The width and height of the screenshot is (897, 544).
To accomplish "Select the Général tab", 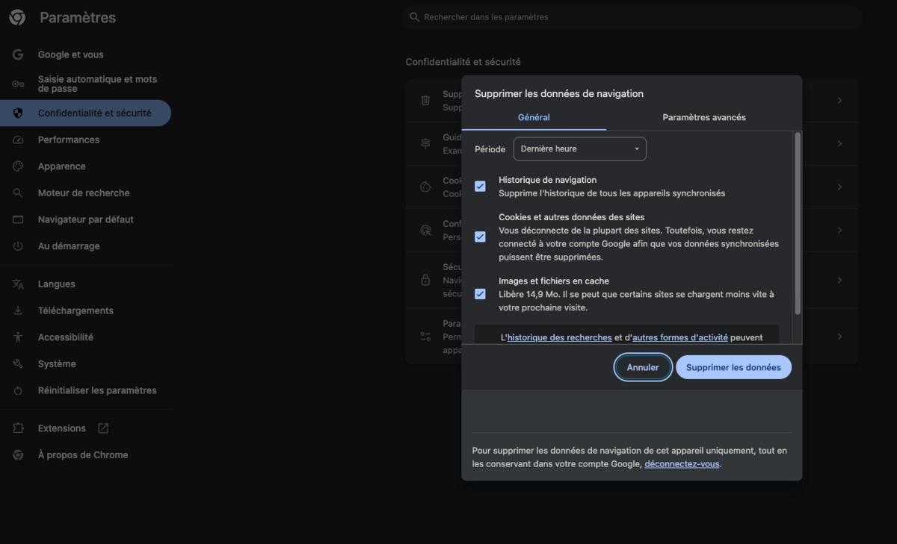I will (534, 117).
